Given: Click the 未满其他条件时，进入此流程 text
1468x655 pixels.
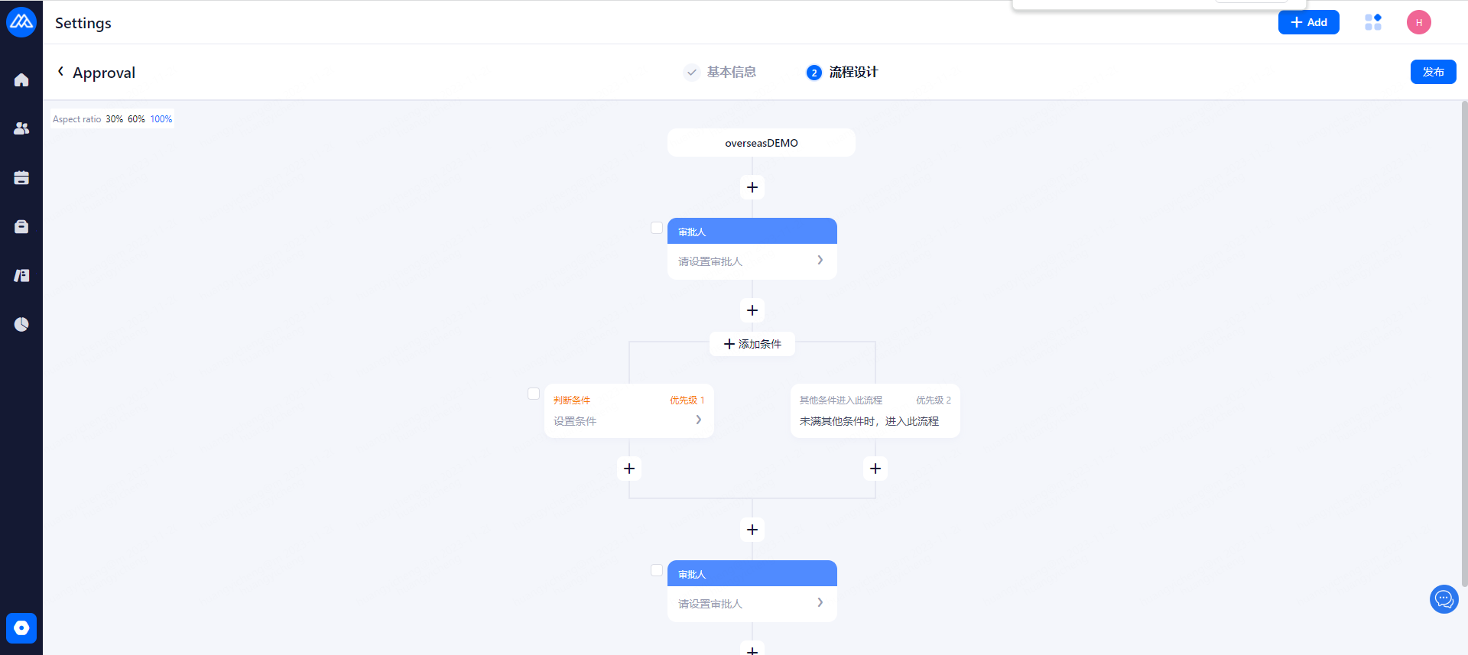Looking at the screenshot, I should pyautogui.click(x=869, y=421).
